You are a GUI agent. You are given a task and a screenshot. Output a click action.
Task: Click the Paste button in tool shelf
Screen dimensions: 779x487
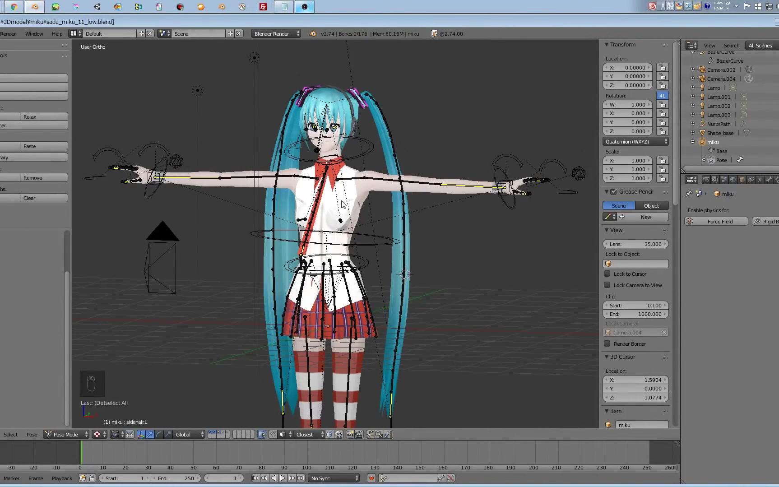point(44,146)
